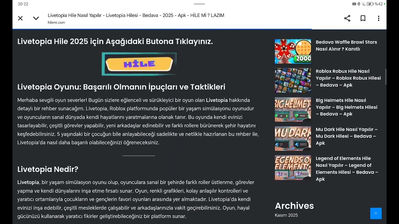This screenshot has height=224, width=399.
Task: Expand the page options chevron
Action: pyautogui.click(x=36, y=18)
